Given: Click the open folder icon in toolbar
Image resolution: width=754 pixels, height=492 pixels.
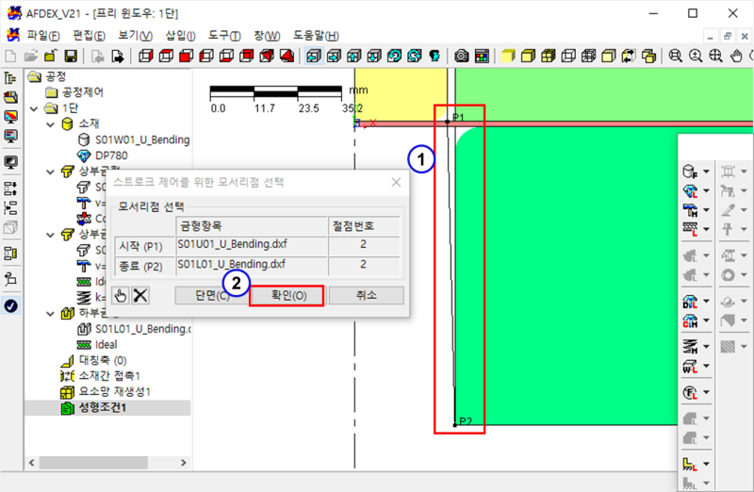Looking at the screenshot, I should tap(29, 56).
